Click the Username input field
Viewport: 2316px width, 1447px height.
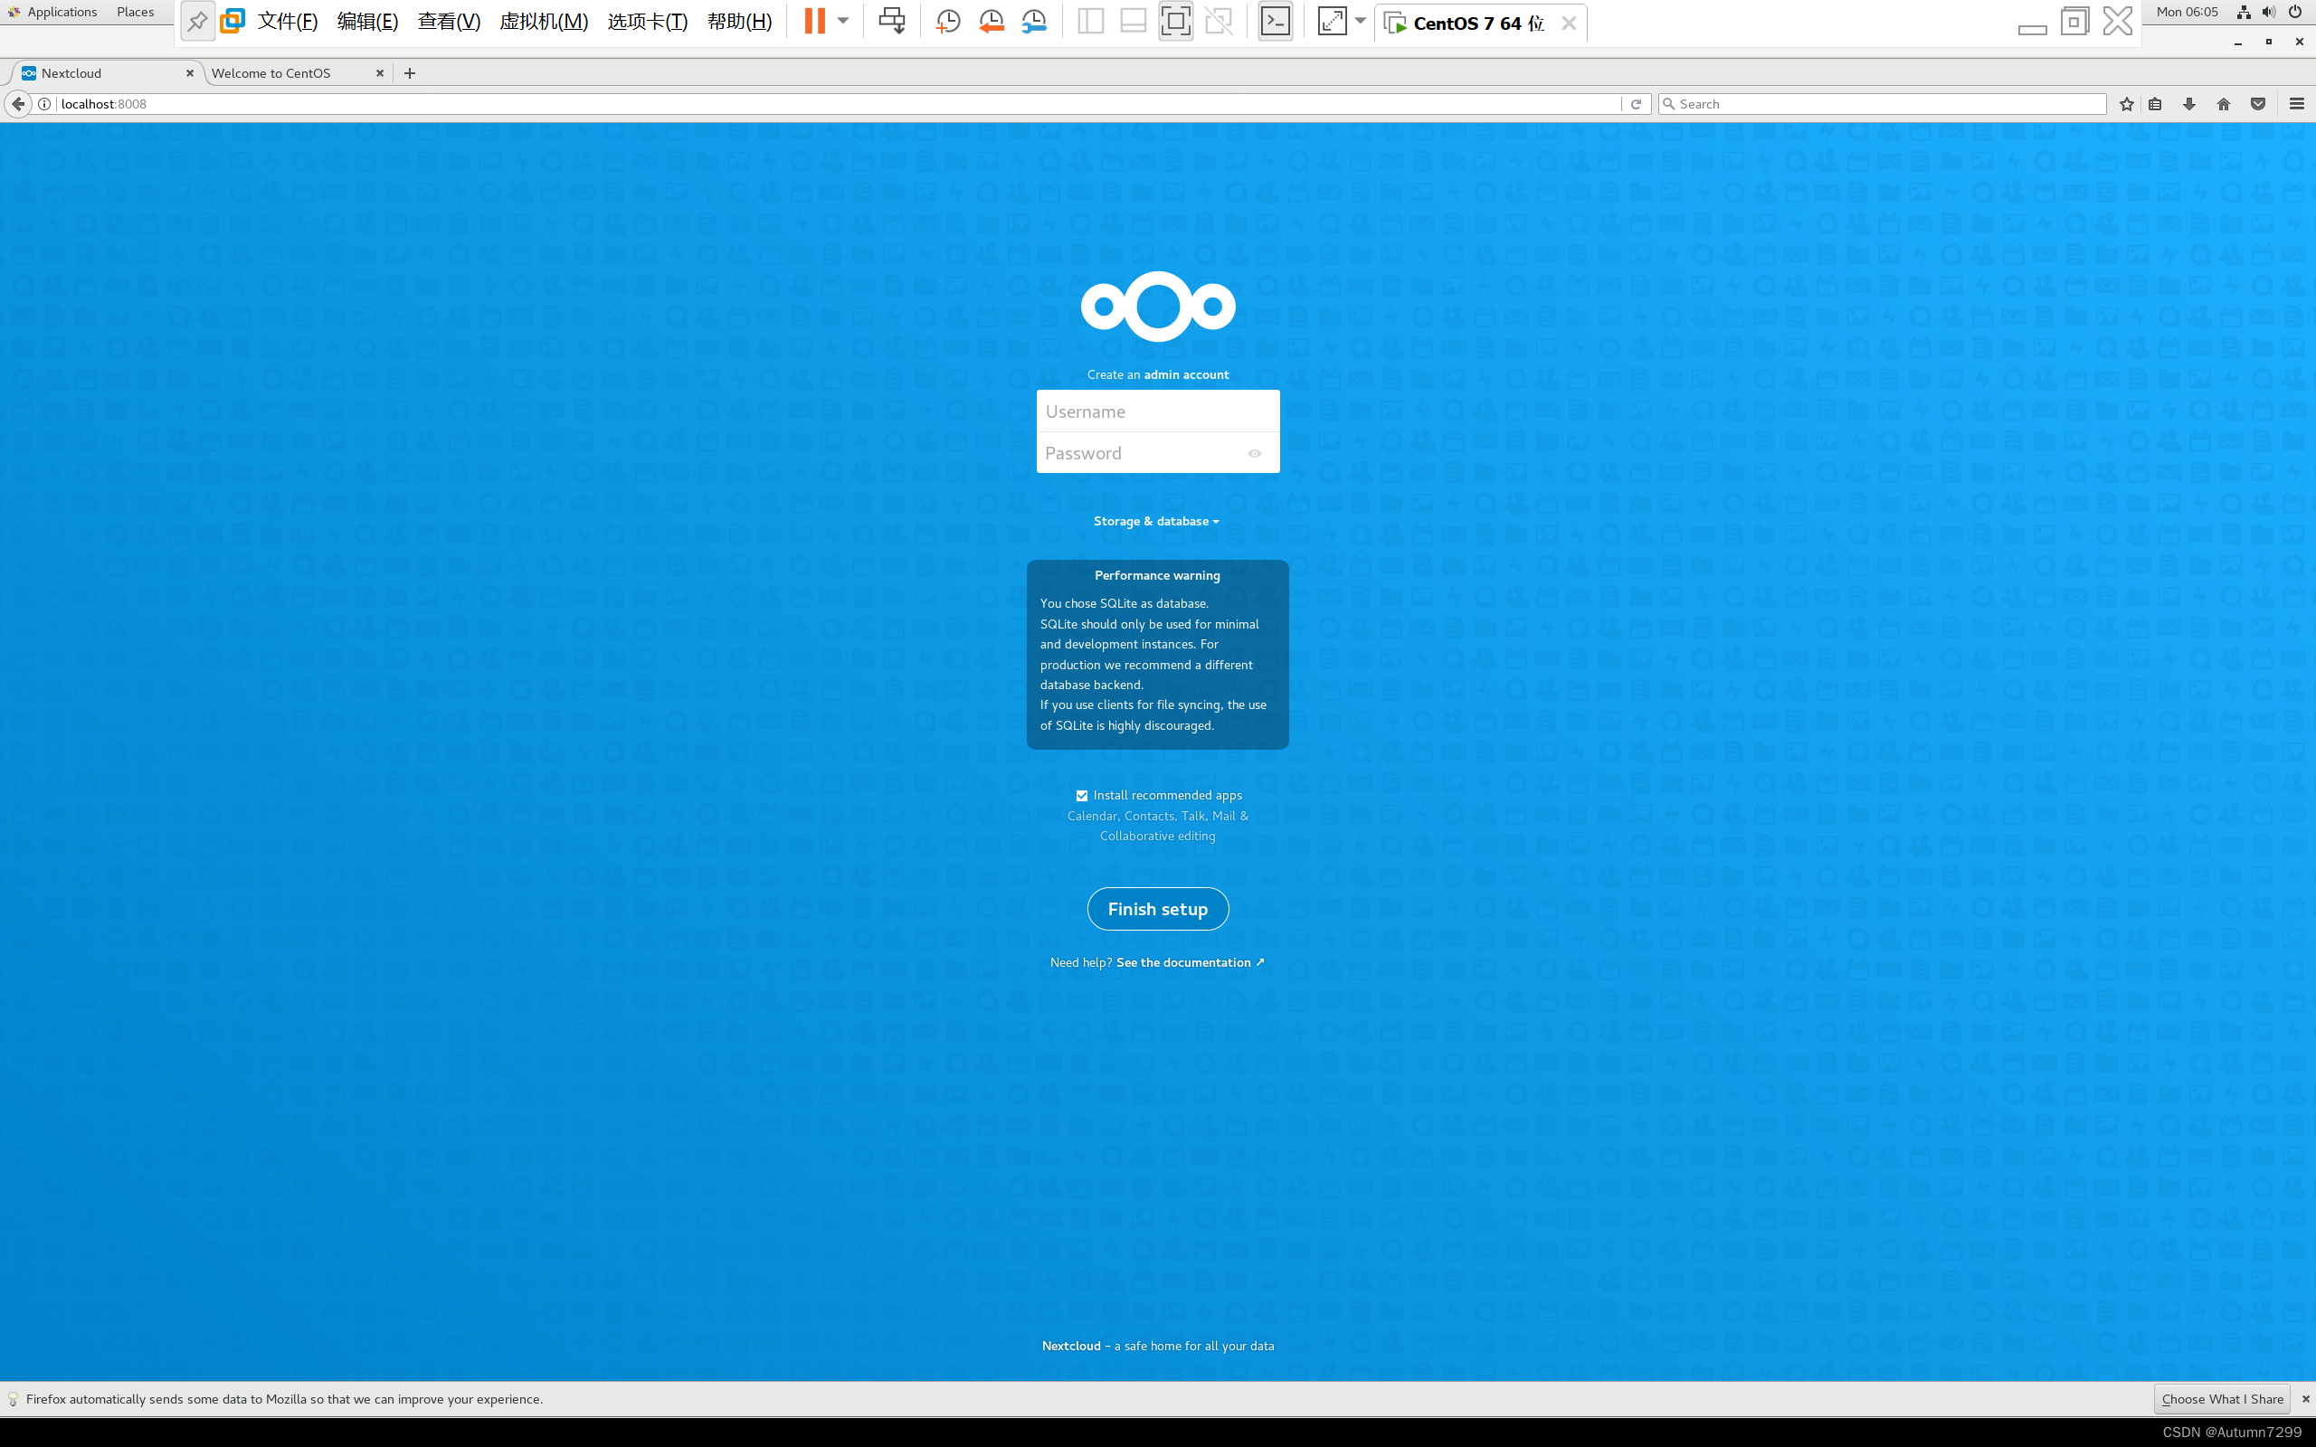click(x=1157, y=411)
